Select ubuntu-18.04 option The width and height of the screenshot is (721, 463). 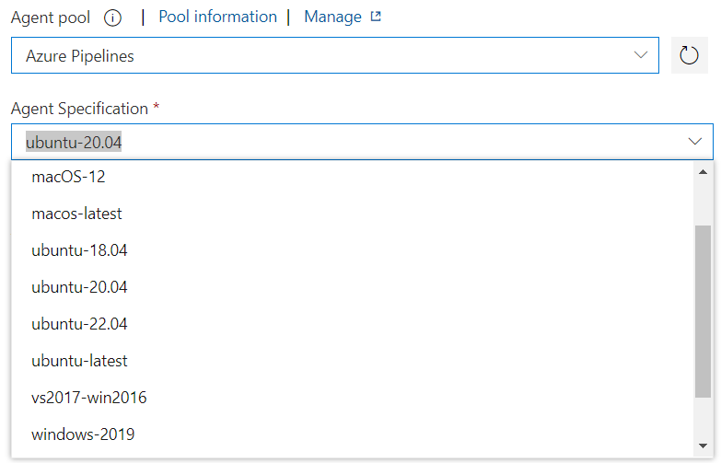pos(353,250)
